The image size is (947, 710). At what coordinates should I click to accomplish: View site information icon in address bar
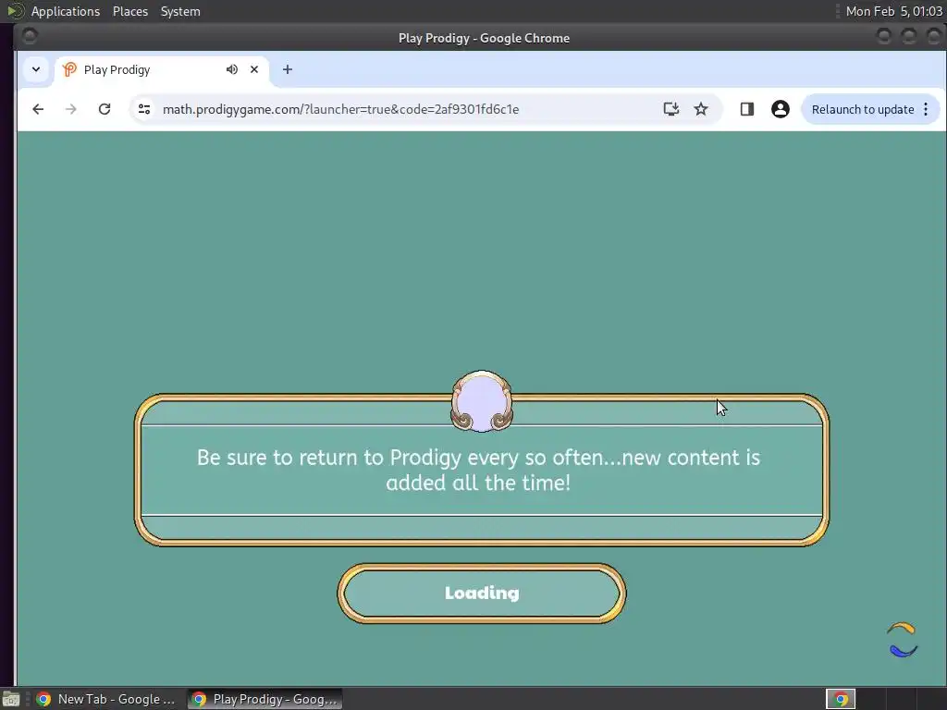[144, 109]
